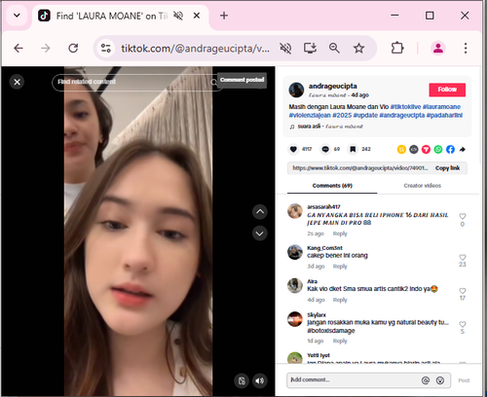The width and height of the screenshot is (487, 397).
Task: Open #violenziajean hashtag link
Action: click(x=310, y=115)
